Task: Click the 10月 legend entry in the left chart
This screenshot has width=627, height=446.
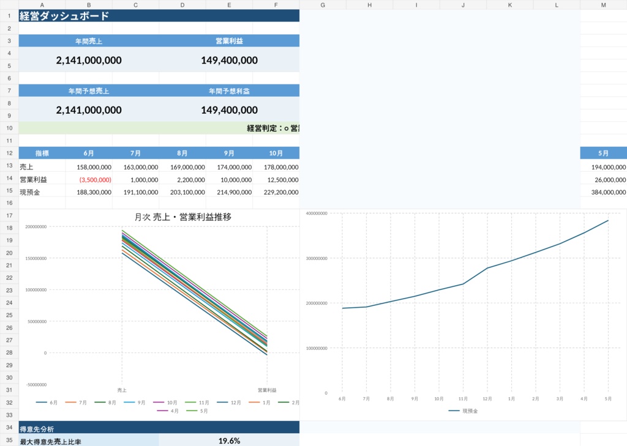Action: 165,403
